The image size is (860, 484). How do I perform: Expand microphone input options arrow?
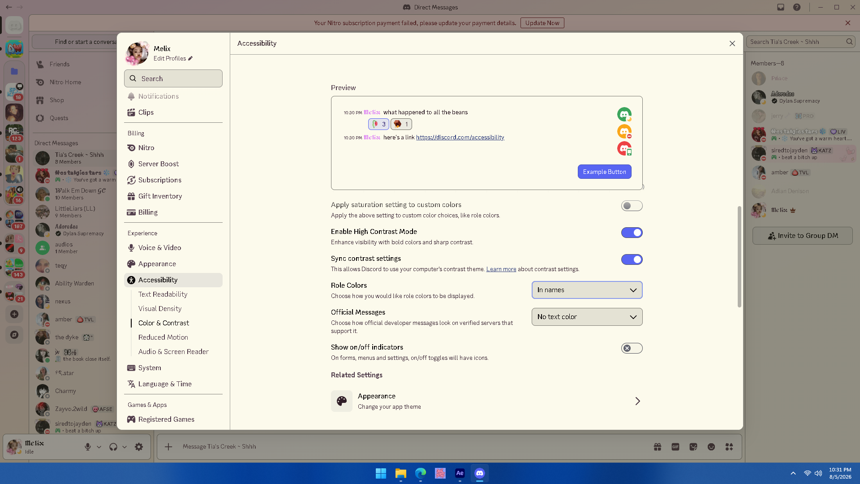[x=99, y=447]
